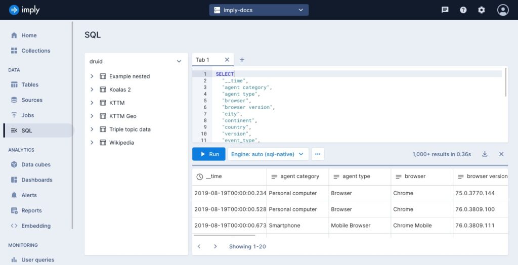This screenshot has height=265, width=518.
Task: Expand the Wikipedia table
Action: (x=92, y=143)
